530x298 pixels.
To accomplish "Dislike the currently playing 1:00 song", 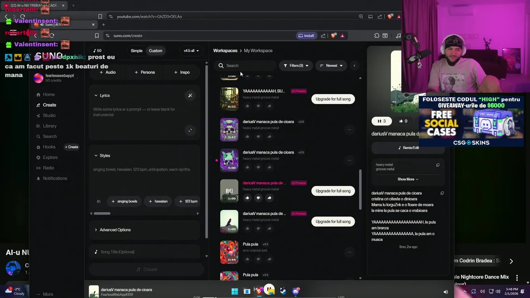I will click(x=258, y=198).
